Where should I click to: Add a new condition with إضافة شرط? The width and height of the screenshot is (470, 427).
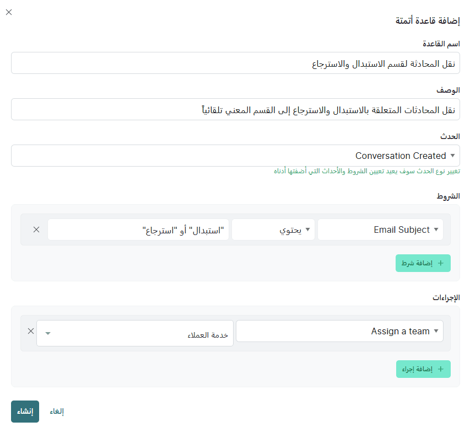coord(423,263)
